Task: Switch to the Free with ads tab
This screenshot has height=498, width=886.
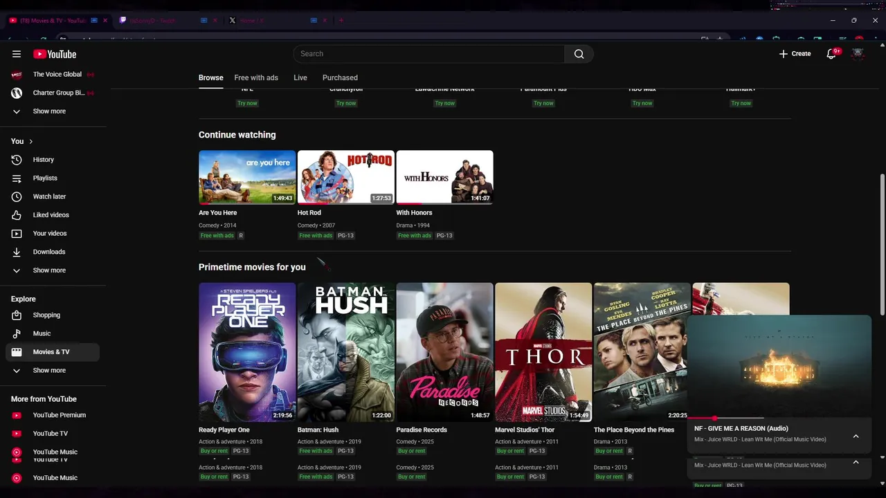Action: (x=256, y=77)
